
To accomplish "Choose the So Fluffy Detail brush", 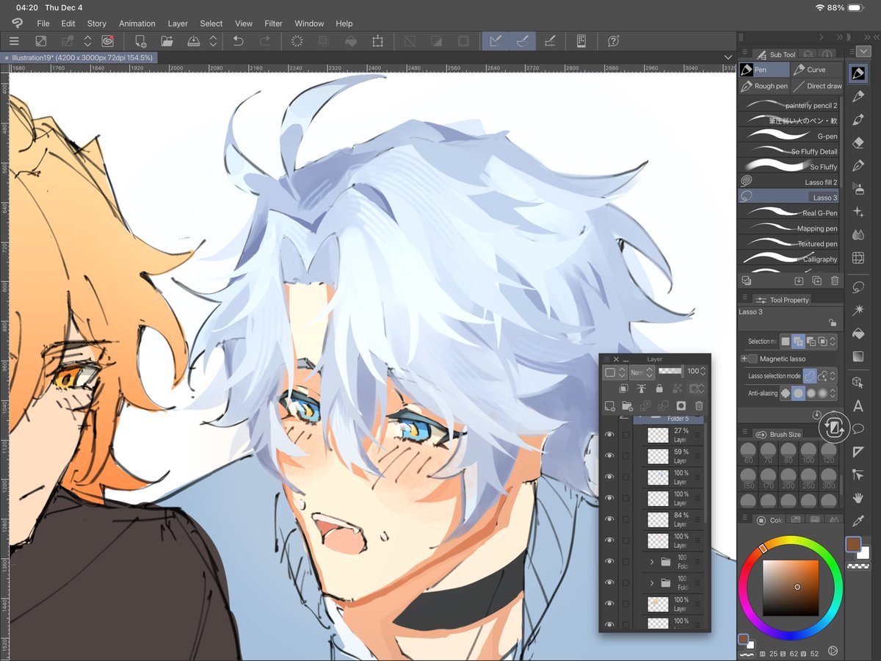I will click(x=788, y=151).
